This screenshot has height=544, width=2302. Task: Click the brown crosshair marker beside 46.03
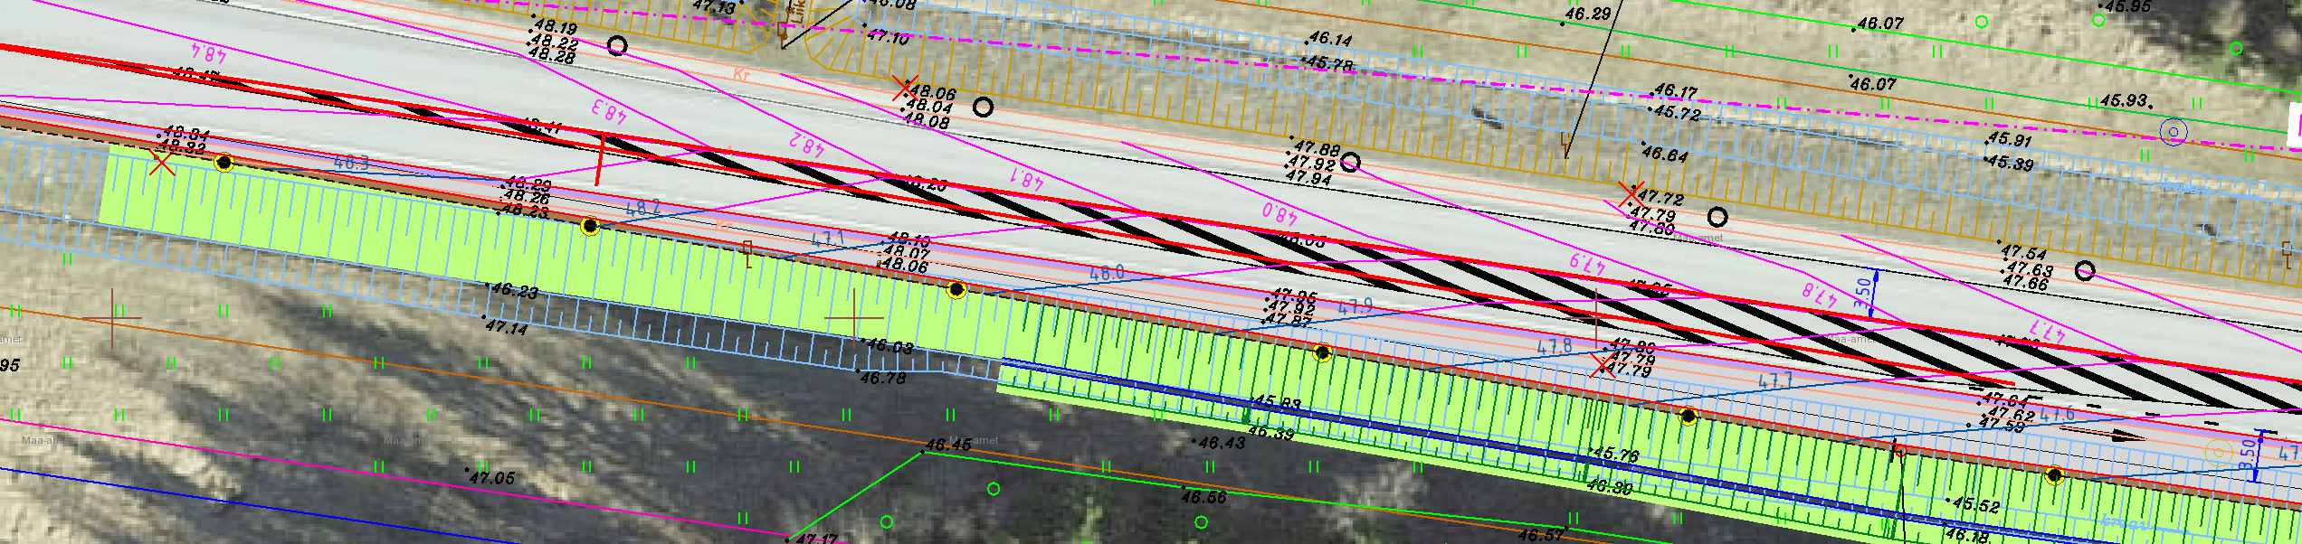853,318
